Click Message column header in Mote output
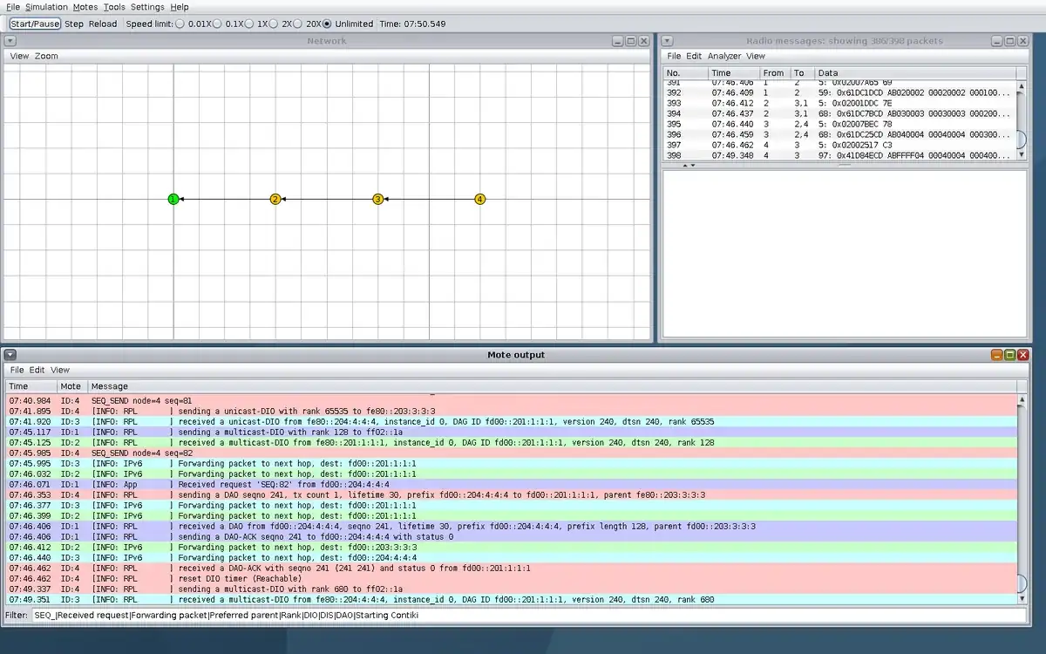This screenshot has width=1046, height=654. point(552,386)
